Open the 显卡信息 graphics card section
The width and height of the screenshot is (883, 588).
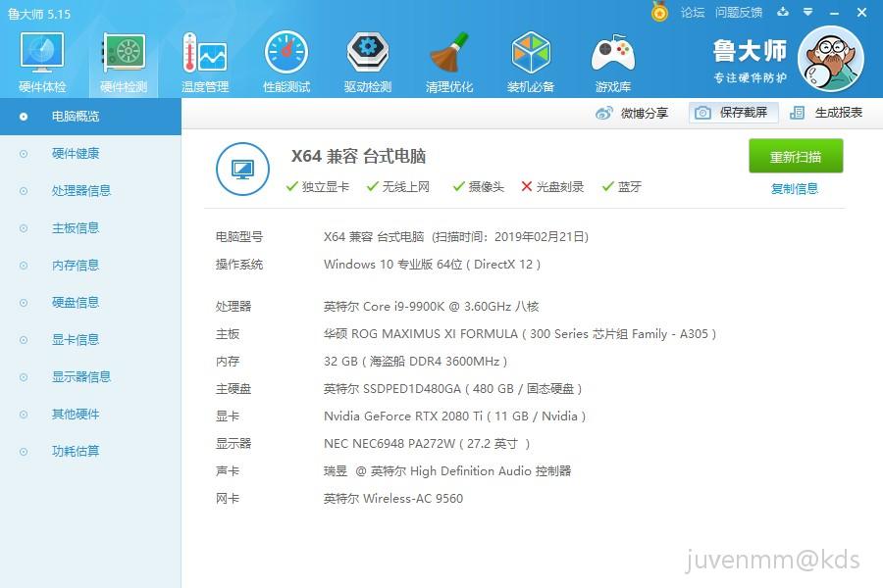tap(77, 339)
